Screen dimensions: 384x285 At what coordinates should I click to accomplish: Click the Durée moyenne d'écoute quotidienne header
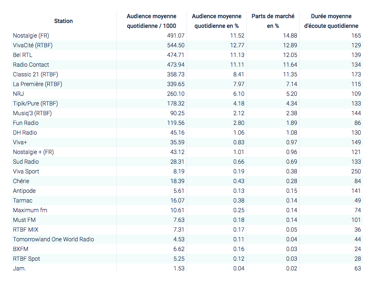331,21
